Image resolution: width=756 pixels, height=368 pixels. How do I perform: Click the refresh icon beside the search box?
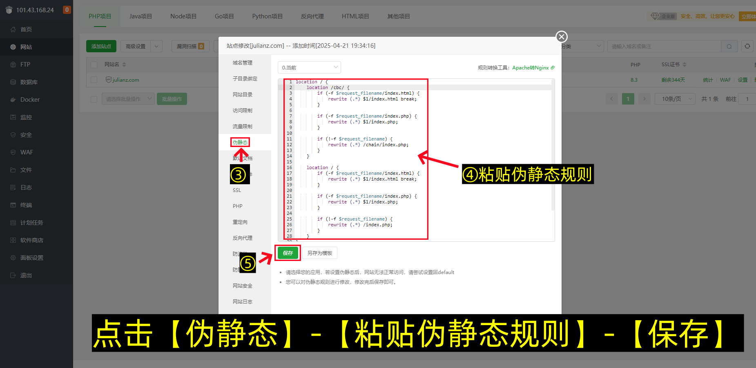coord(747,46)
